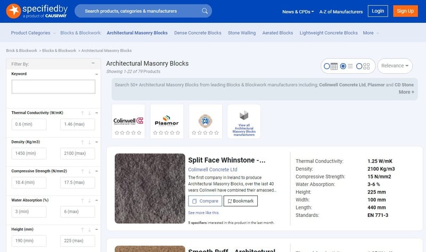Open the Stone Walling tab
The width and height of the screenshot is (426, 252).
point(242,33)
